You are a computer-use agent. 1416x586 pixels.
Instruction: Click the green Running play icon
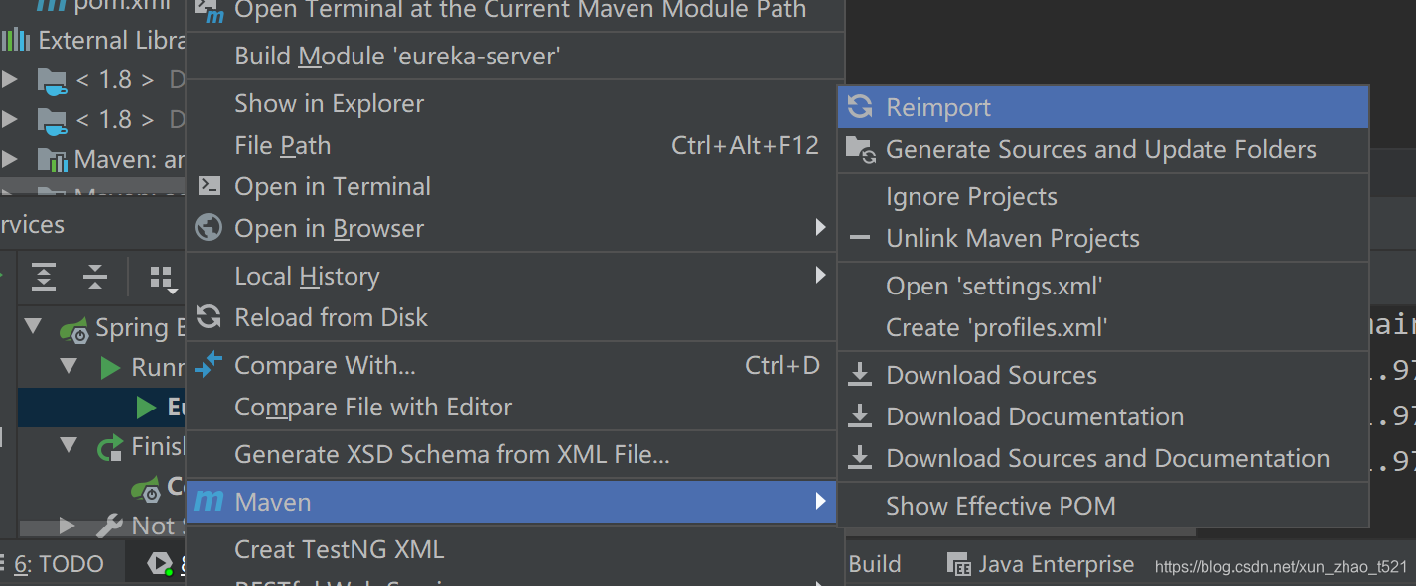click(x=111, y=368)
